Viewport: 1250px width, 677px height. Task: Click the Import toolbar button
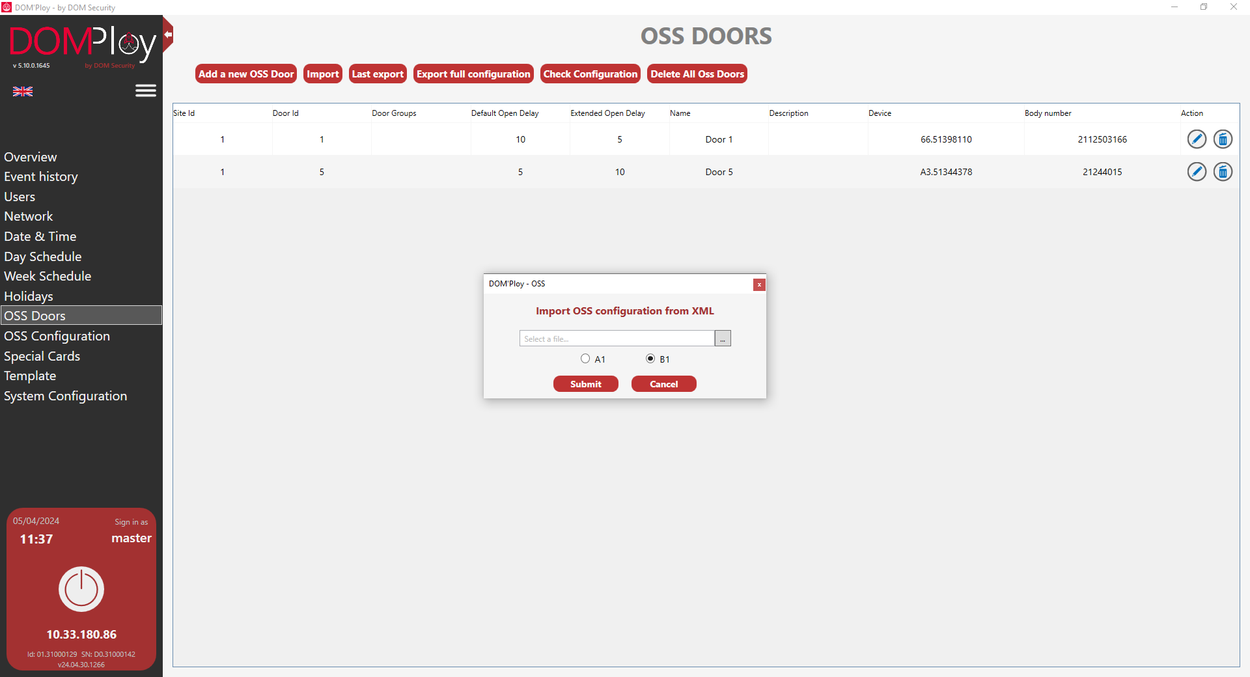coord(323,74)
